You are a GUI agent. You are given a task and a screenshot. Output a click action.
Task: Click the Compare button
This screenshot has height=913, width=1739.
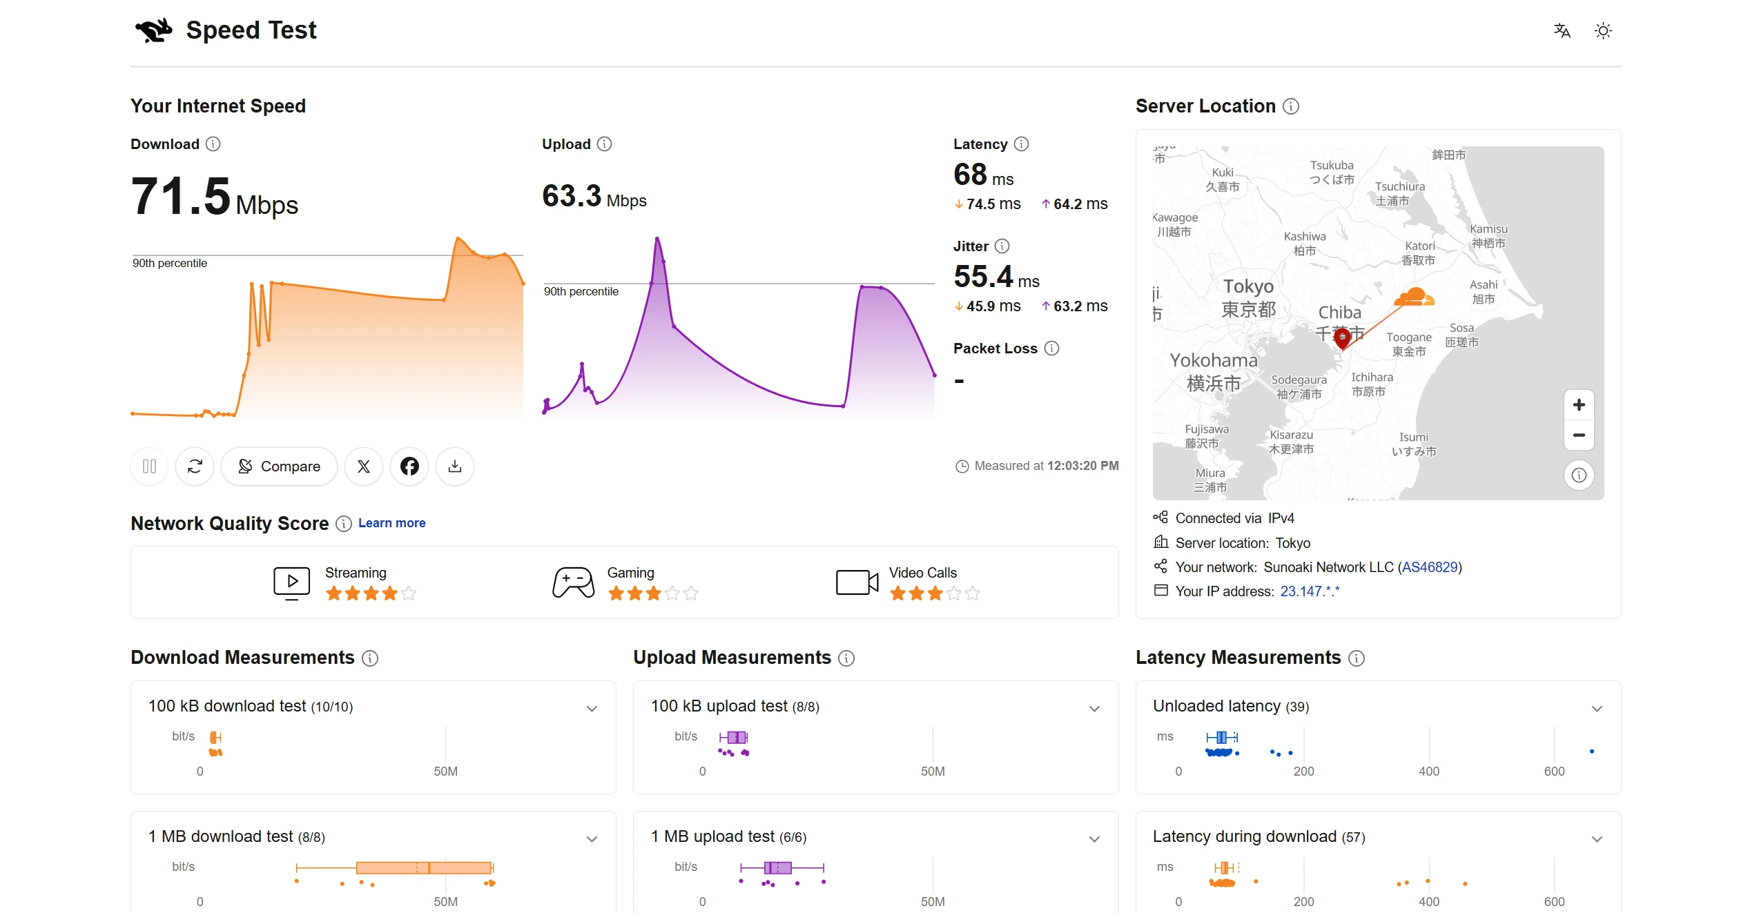tap(279, 467)
